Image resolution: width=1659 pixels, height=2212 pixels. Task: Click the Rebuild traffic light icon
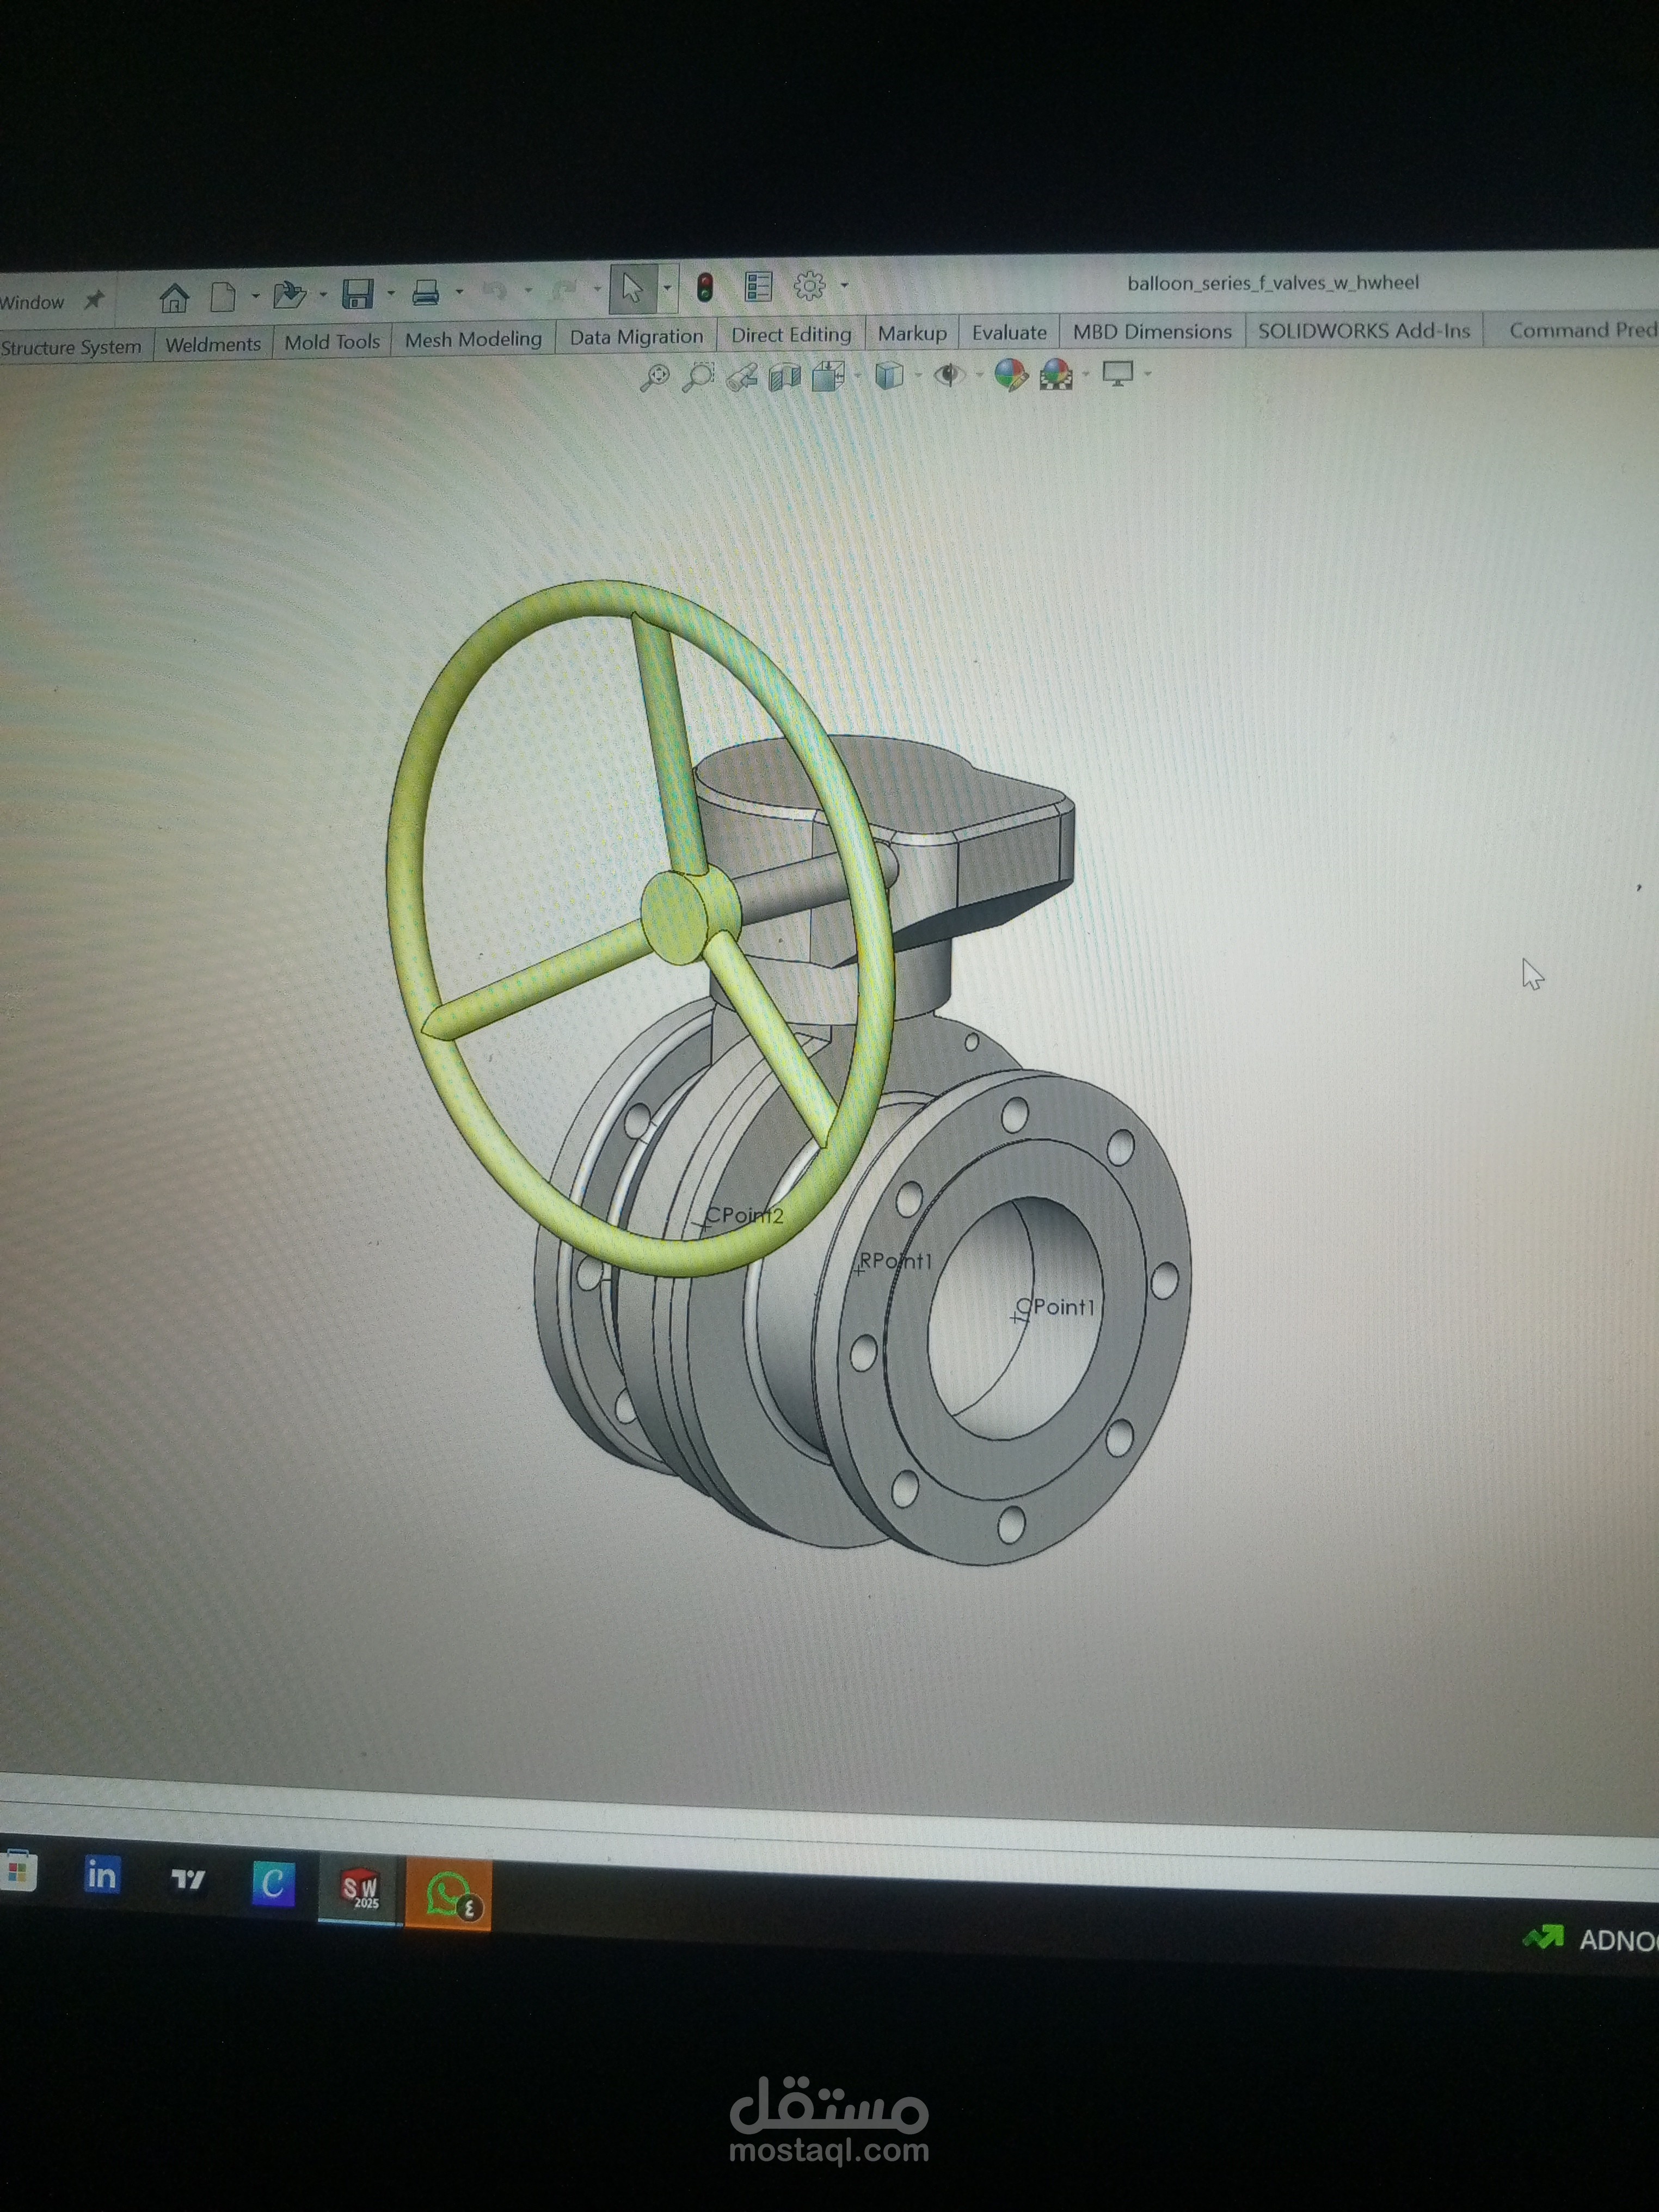[705, 288]
